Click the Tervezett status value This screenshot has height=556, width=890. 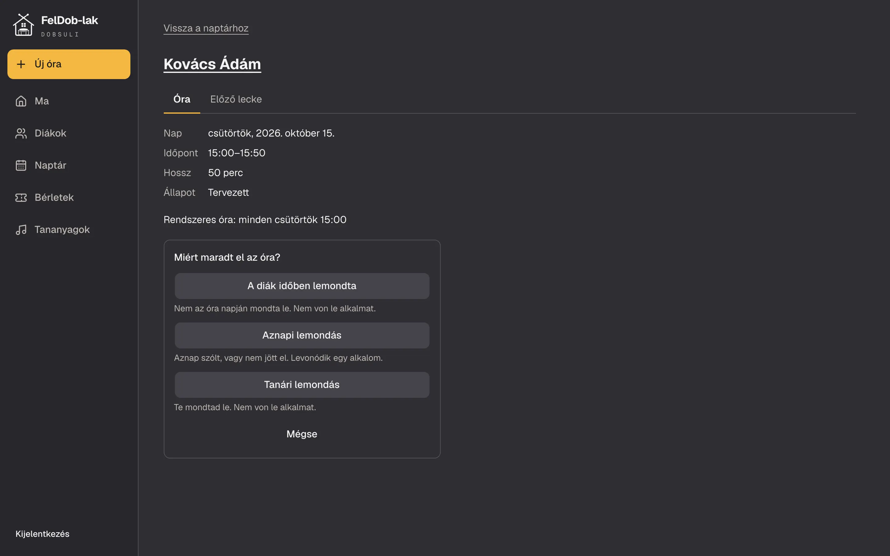click(x=228, y=192)
